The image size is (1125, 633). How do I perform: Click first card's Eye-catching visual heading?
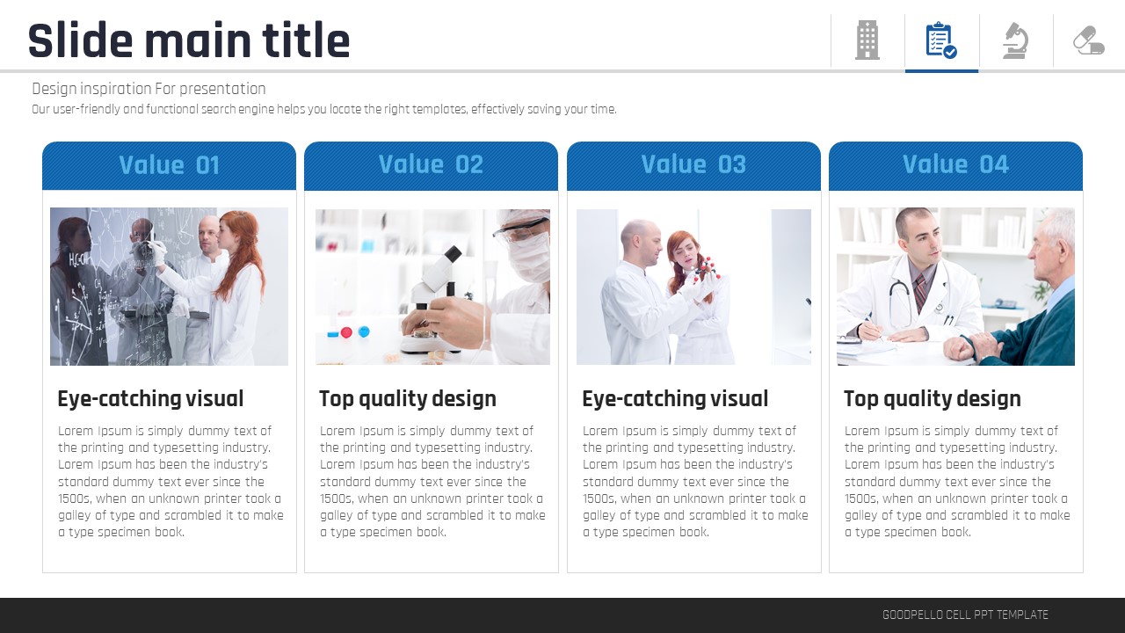coord(150,398)
